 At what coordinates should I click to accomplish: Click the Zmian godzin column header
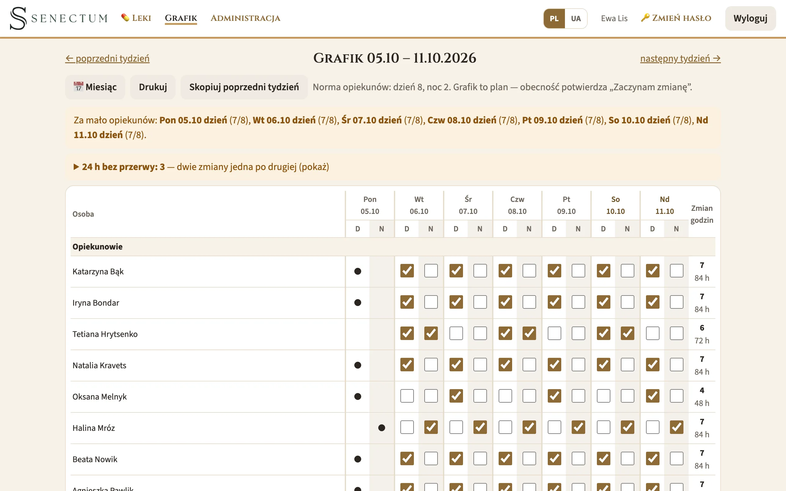[x=702, y=214]
